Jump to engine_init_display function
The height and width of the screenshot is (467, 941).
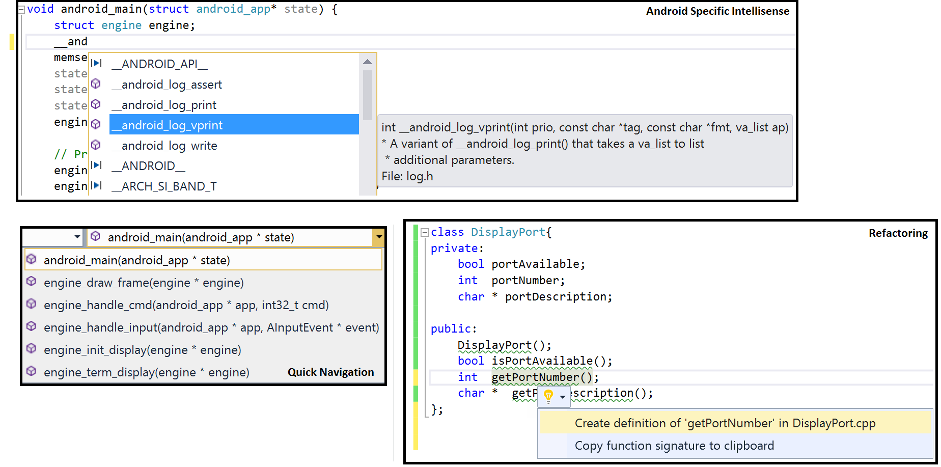point(143,350)
